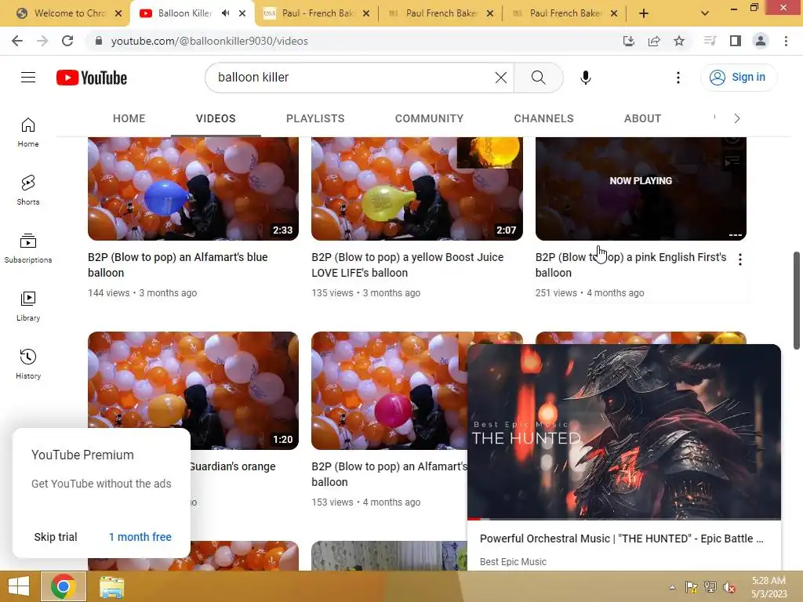
Task: Bookmark this tab star icon
Action: tap(679, 41)
